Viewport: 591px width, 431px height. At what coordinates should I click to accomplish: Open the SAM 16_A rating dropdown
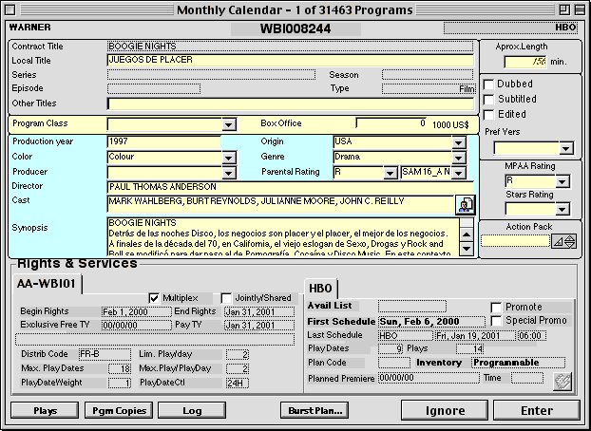pos(459,173)
